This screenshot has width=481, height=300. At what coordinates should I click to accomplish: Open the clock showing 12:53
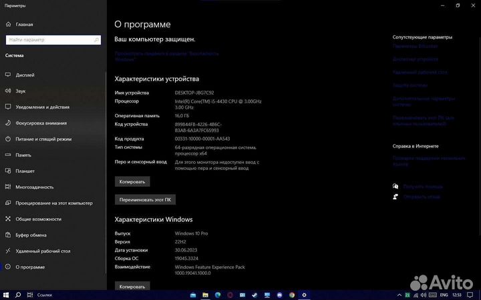457,295
